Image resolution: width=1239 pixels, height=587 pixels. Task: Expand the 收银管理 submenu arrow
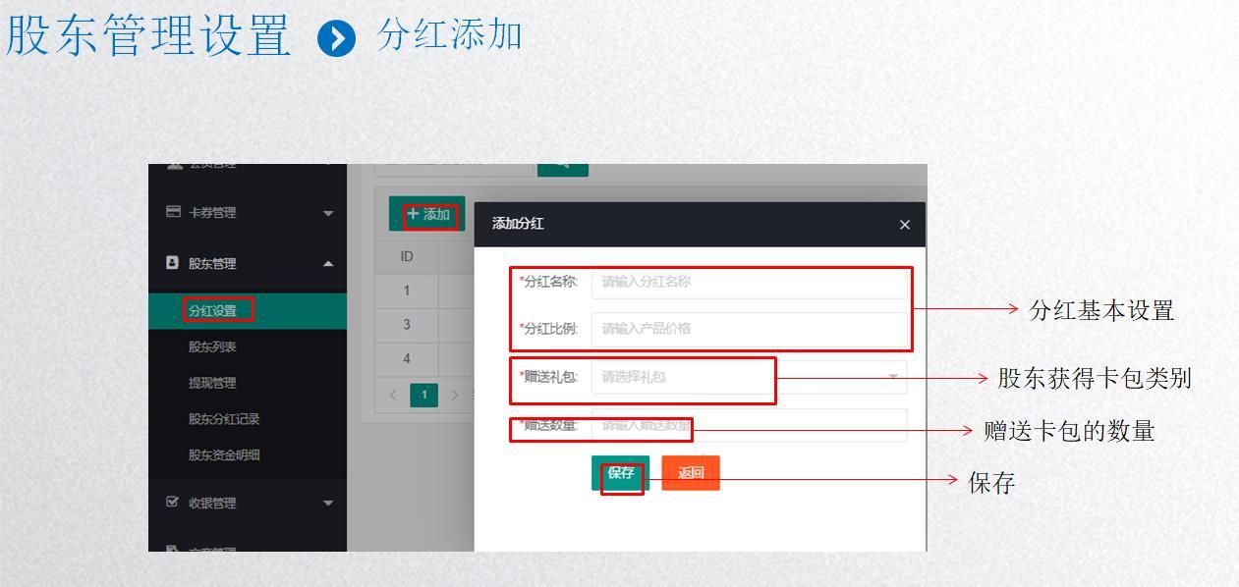[x=328, y=504]
